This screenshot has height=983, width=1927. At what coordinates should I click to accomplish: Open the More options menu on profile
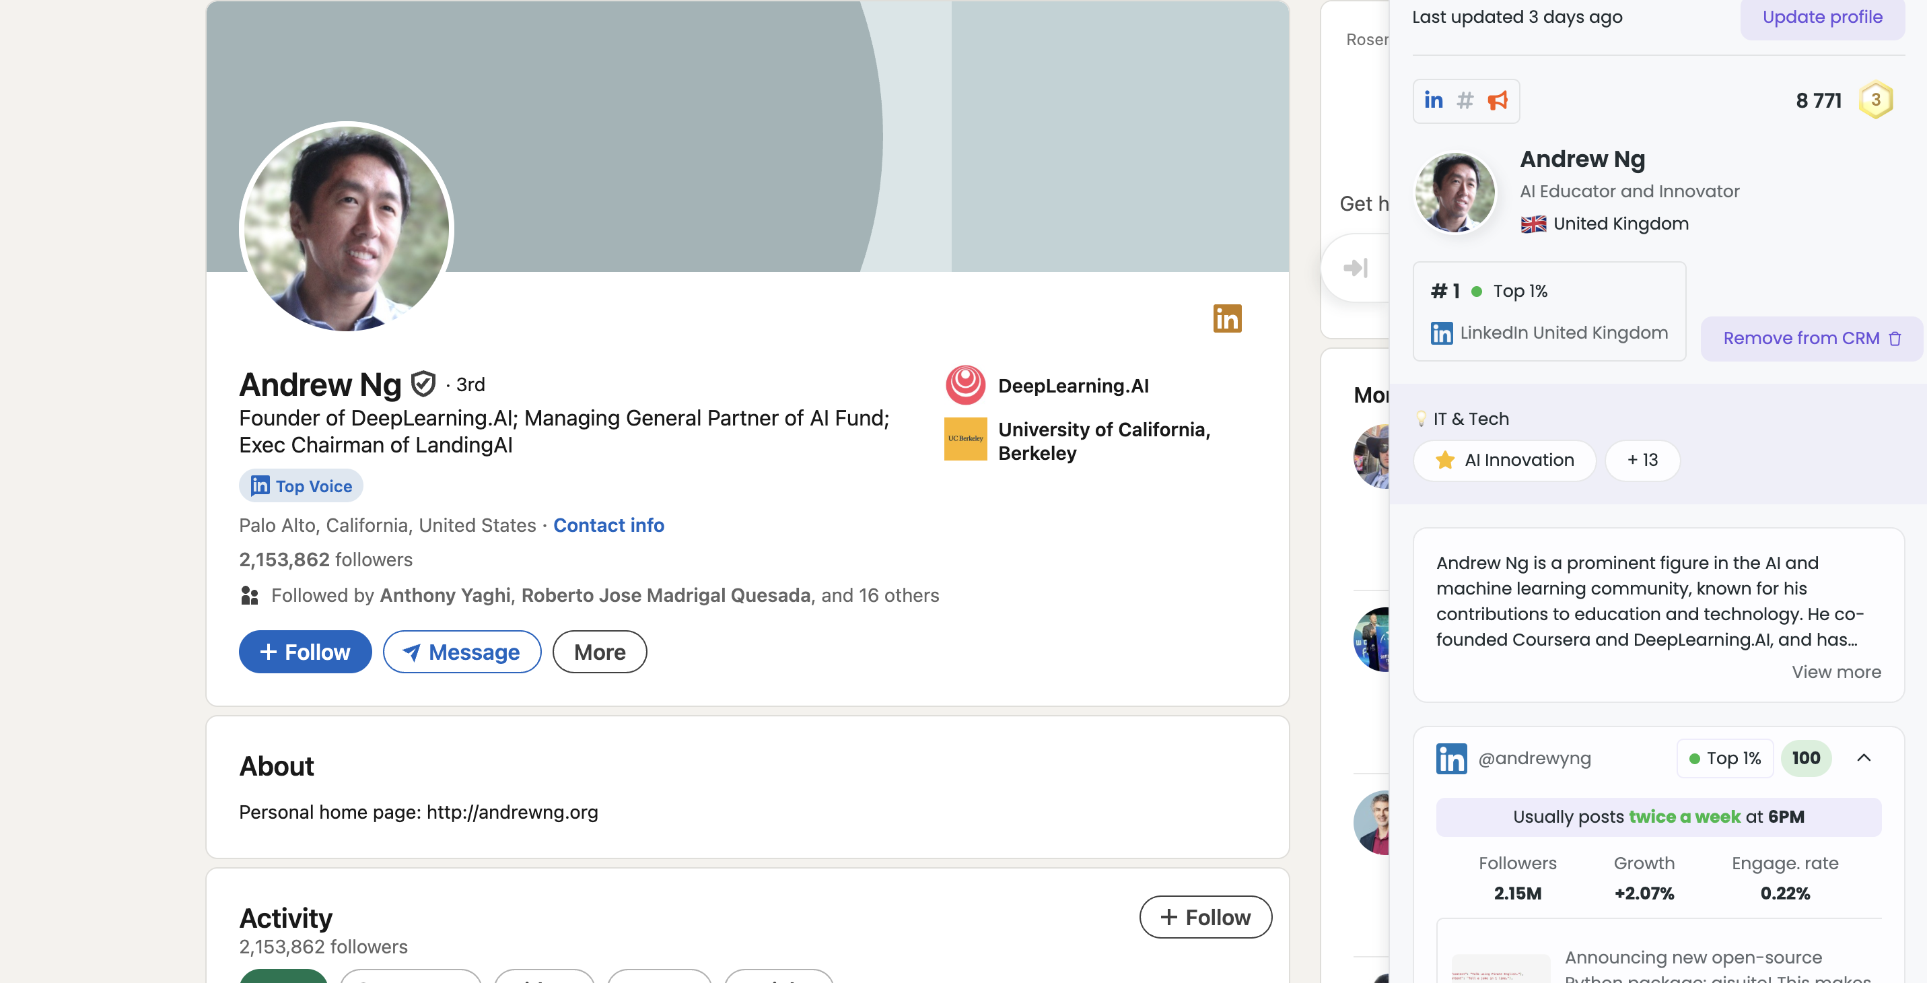599,652
